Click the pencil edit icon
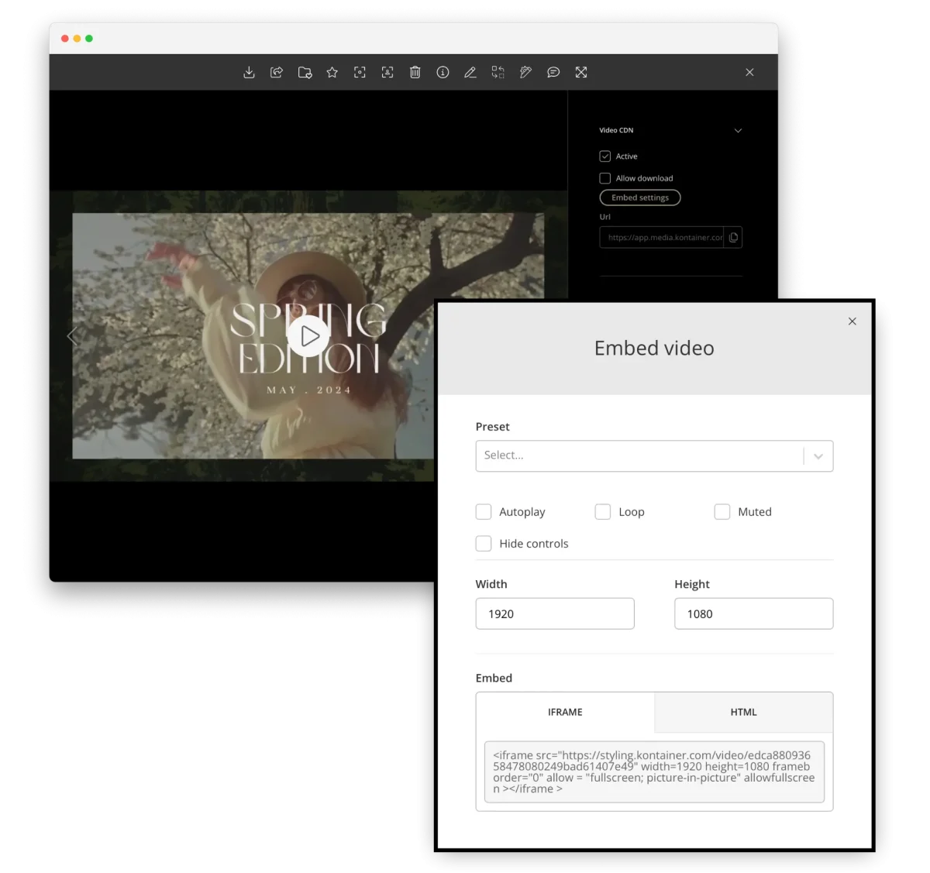This screenshot has height=873, width=930. [x=470, y=72]
